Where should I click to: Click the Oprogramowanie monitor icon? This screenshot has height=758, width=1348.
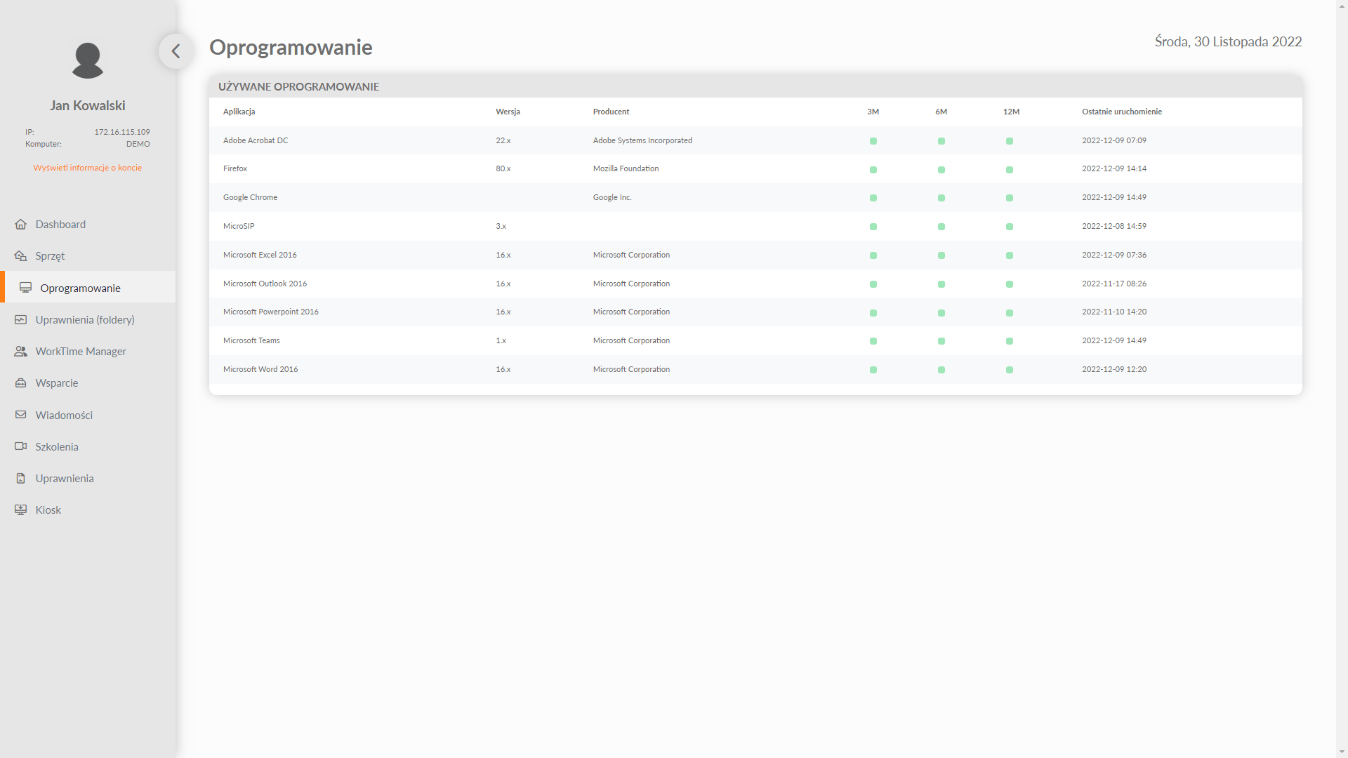click(x=26, y=288)
